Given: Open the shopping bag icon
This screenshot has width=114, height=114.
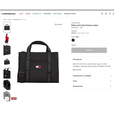Looking at the screenshot, I should click(113, 14).
